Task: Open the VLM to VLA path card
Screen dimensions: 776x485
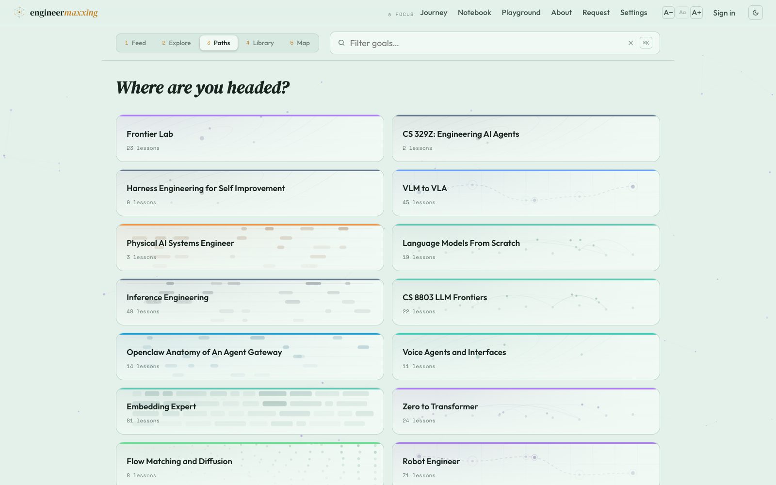Action: pos(526,193)
